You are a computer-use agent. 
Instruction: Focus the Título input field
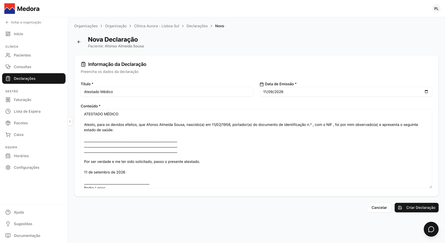(x=167, y=92)
